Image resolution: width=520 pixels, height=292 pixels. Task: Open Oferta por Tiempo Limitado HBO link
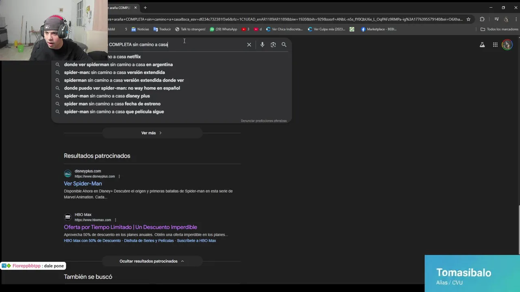click(130, 227)
